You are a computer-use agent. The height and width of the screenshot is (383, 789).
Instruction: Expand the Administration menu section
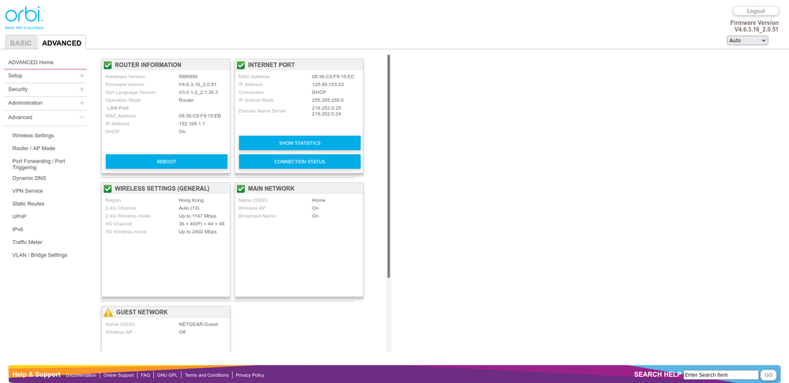(x=81, y=103)
